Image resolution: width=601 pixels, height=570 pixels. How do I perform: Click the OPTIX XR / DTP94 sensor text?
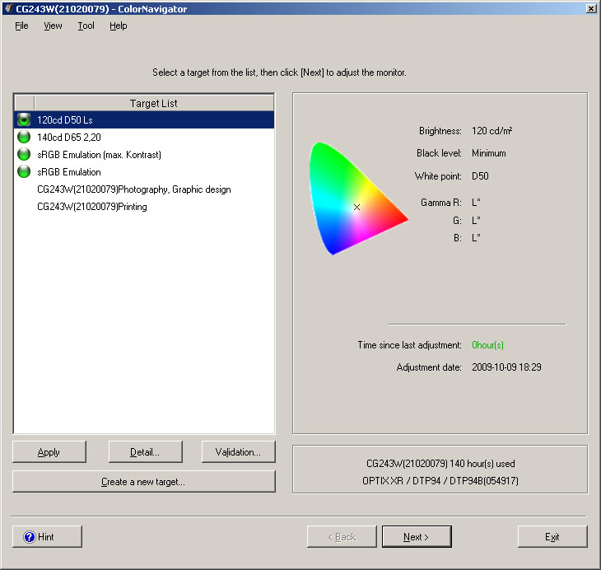click(x=440, y=480)
